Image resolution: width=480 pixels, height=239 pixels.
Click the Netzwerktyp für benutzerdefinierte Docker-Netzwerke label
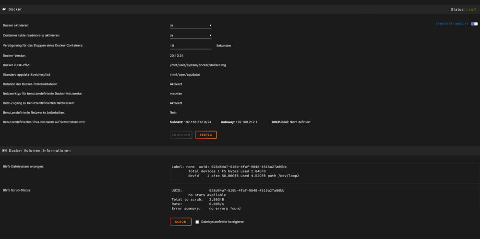click(43, 94)
